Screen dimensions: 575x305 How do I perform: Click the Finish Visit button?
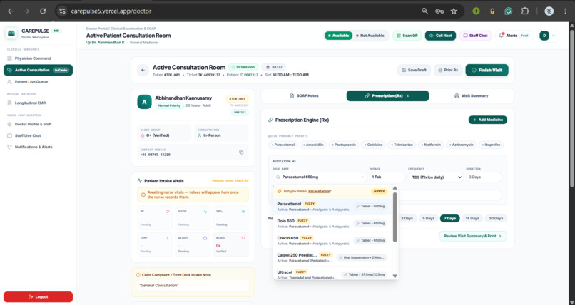click(487, 70)
